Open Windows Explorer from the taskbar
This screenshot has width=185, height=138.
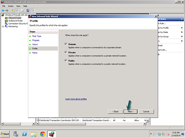[x=34, y=134]
